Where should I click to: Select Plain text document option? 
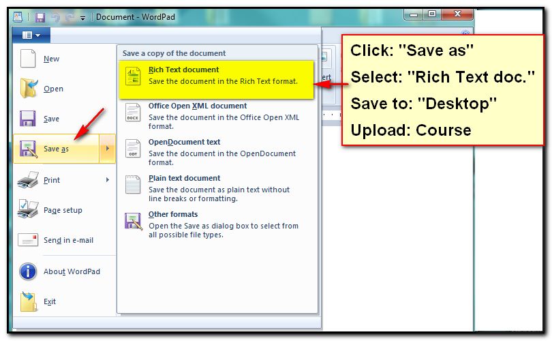pyautogui.click(x=216, y=188)
